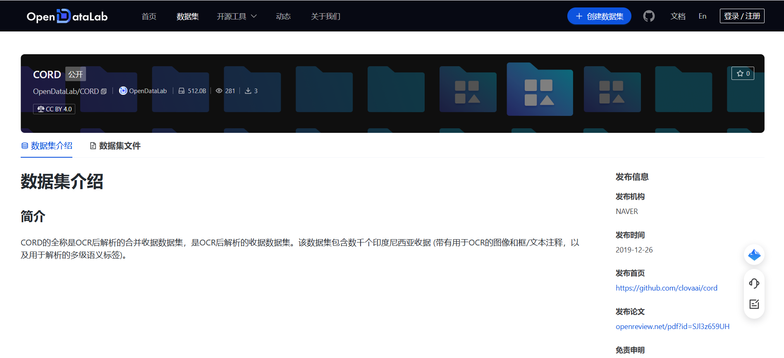This screenshot has width=784, height=358.
Task: Switch to the 数据集文件 tab
Action: point(115,146)
